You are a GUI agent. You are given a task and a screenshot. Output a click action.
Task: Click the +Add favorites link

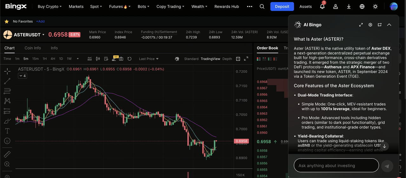click(40, 22)
